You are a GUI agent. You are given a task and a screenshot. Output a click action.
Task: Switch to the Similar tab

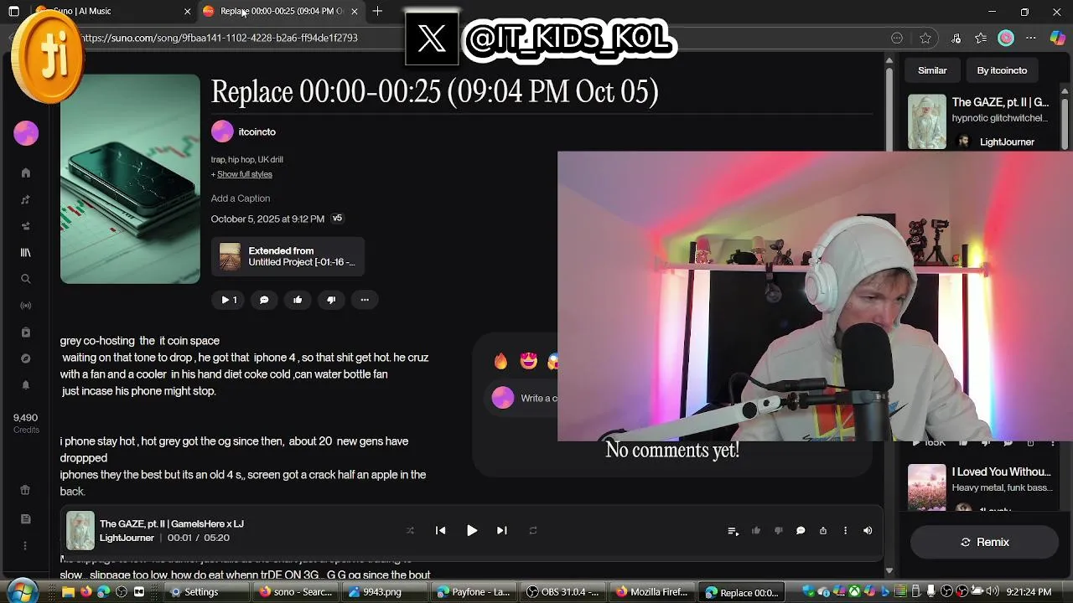coord(932,70)
